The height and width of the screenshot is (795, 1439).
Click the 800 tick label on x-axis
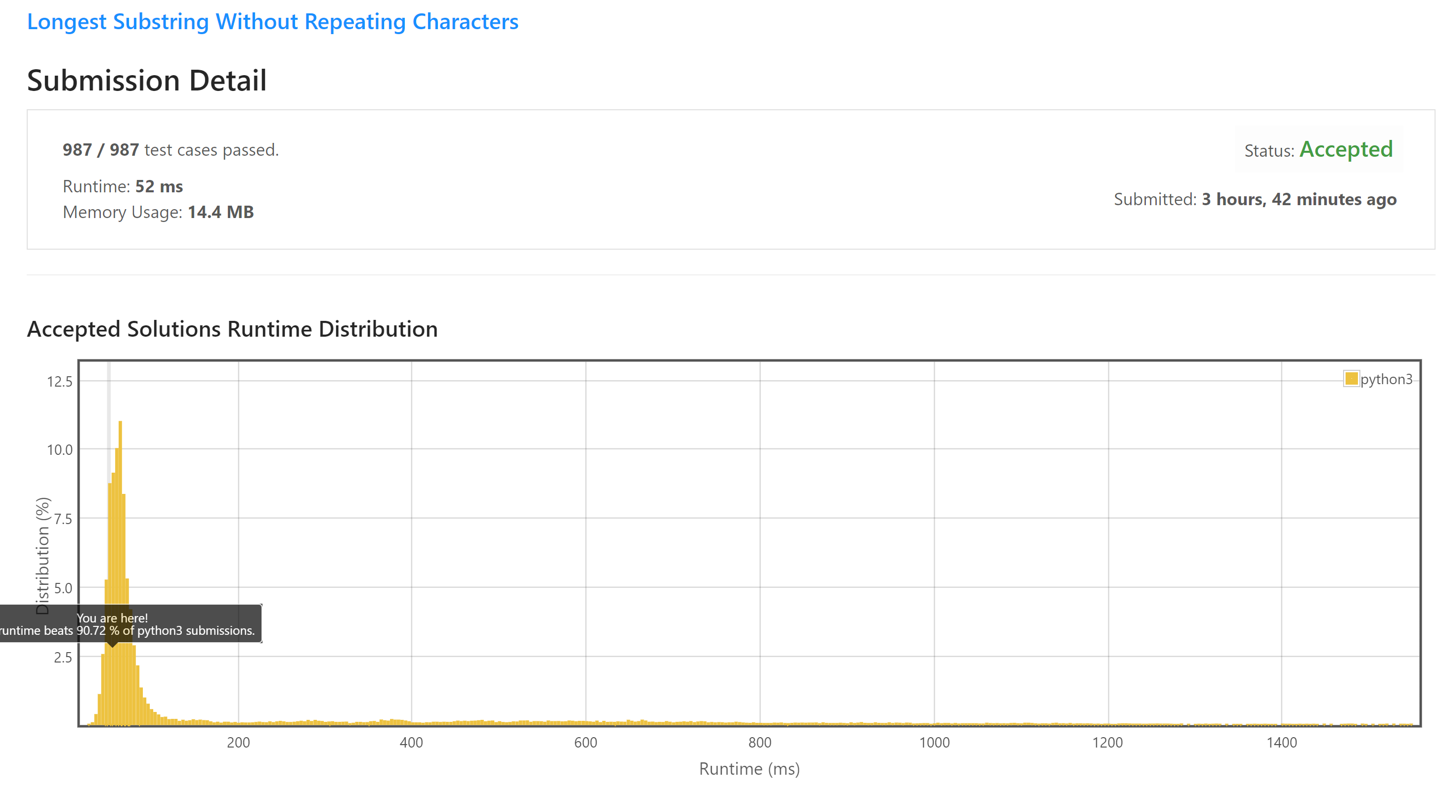click(759, 743)
